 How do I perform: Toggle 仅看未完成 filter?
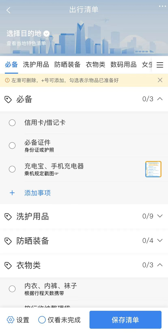click(42, 320)
